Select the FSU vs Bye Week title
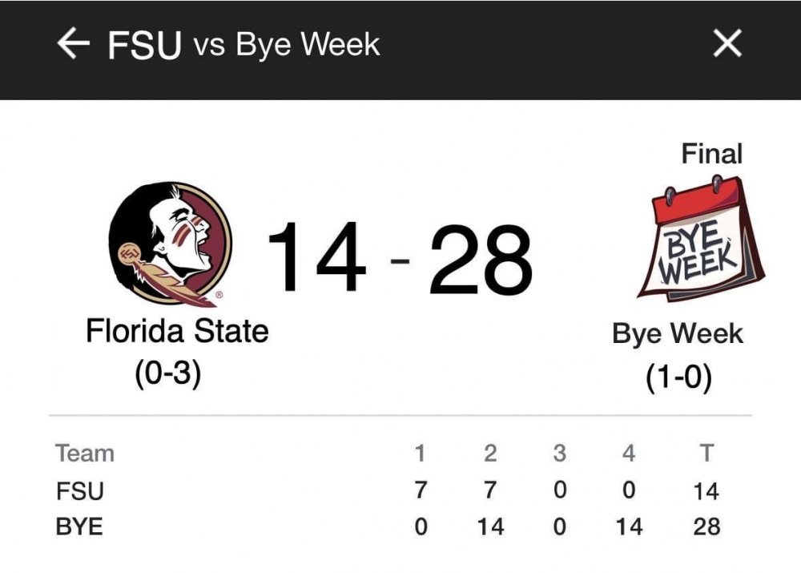This screenshot has height=573, width=801. pos(244,45)
